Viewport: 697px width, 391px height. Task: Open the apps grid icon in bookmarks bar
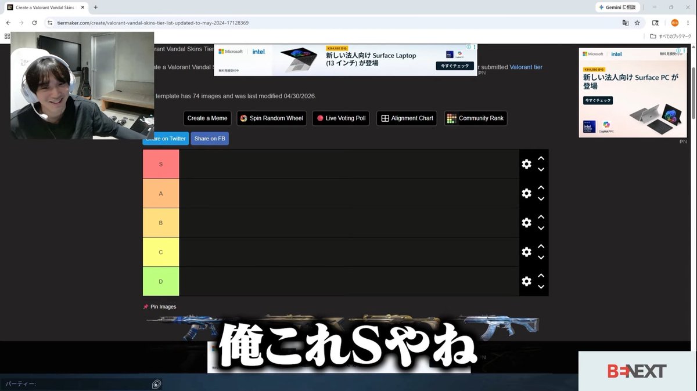[x=7, y=36]
